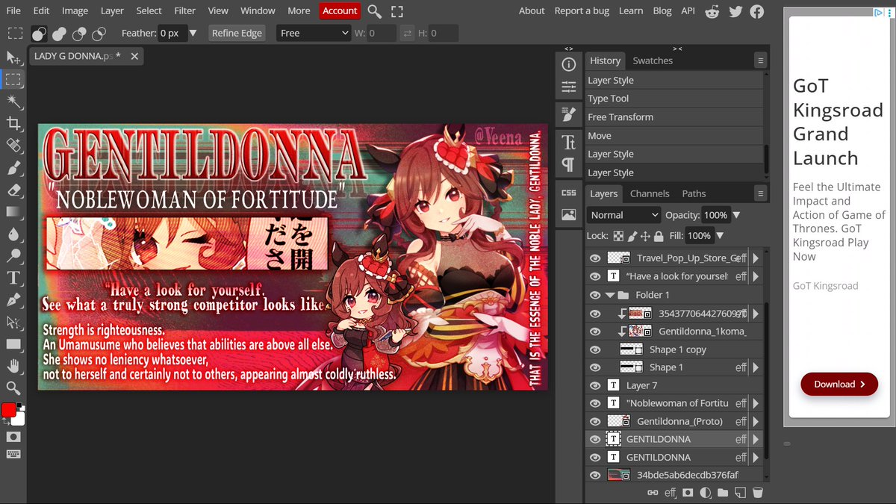Toggle lock position icon

tap(645, 236)
